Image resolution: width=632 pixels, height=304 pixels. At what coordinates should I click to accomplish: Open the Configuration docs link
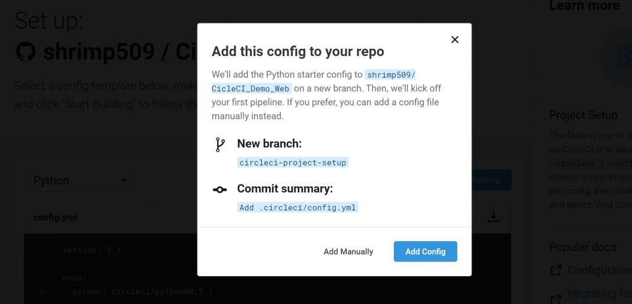600,270
